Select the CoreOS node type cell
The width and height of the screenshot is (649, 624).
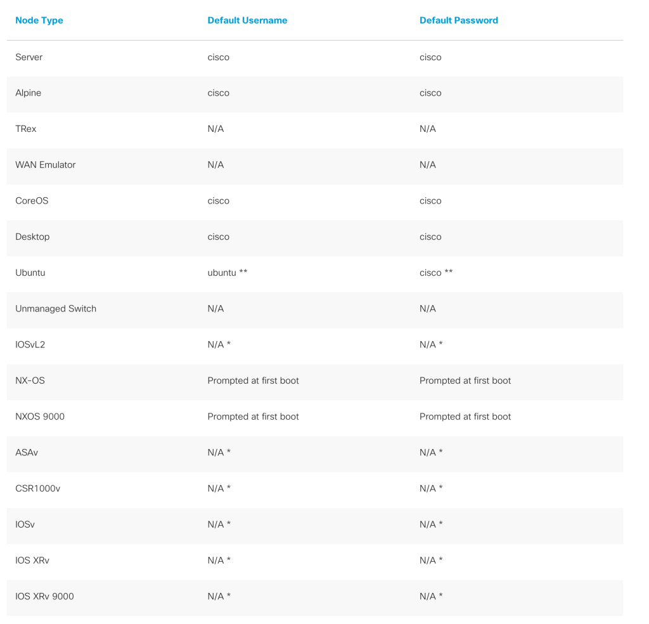tap(32, 200)
